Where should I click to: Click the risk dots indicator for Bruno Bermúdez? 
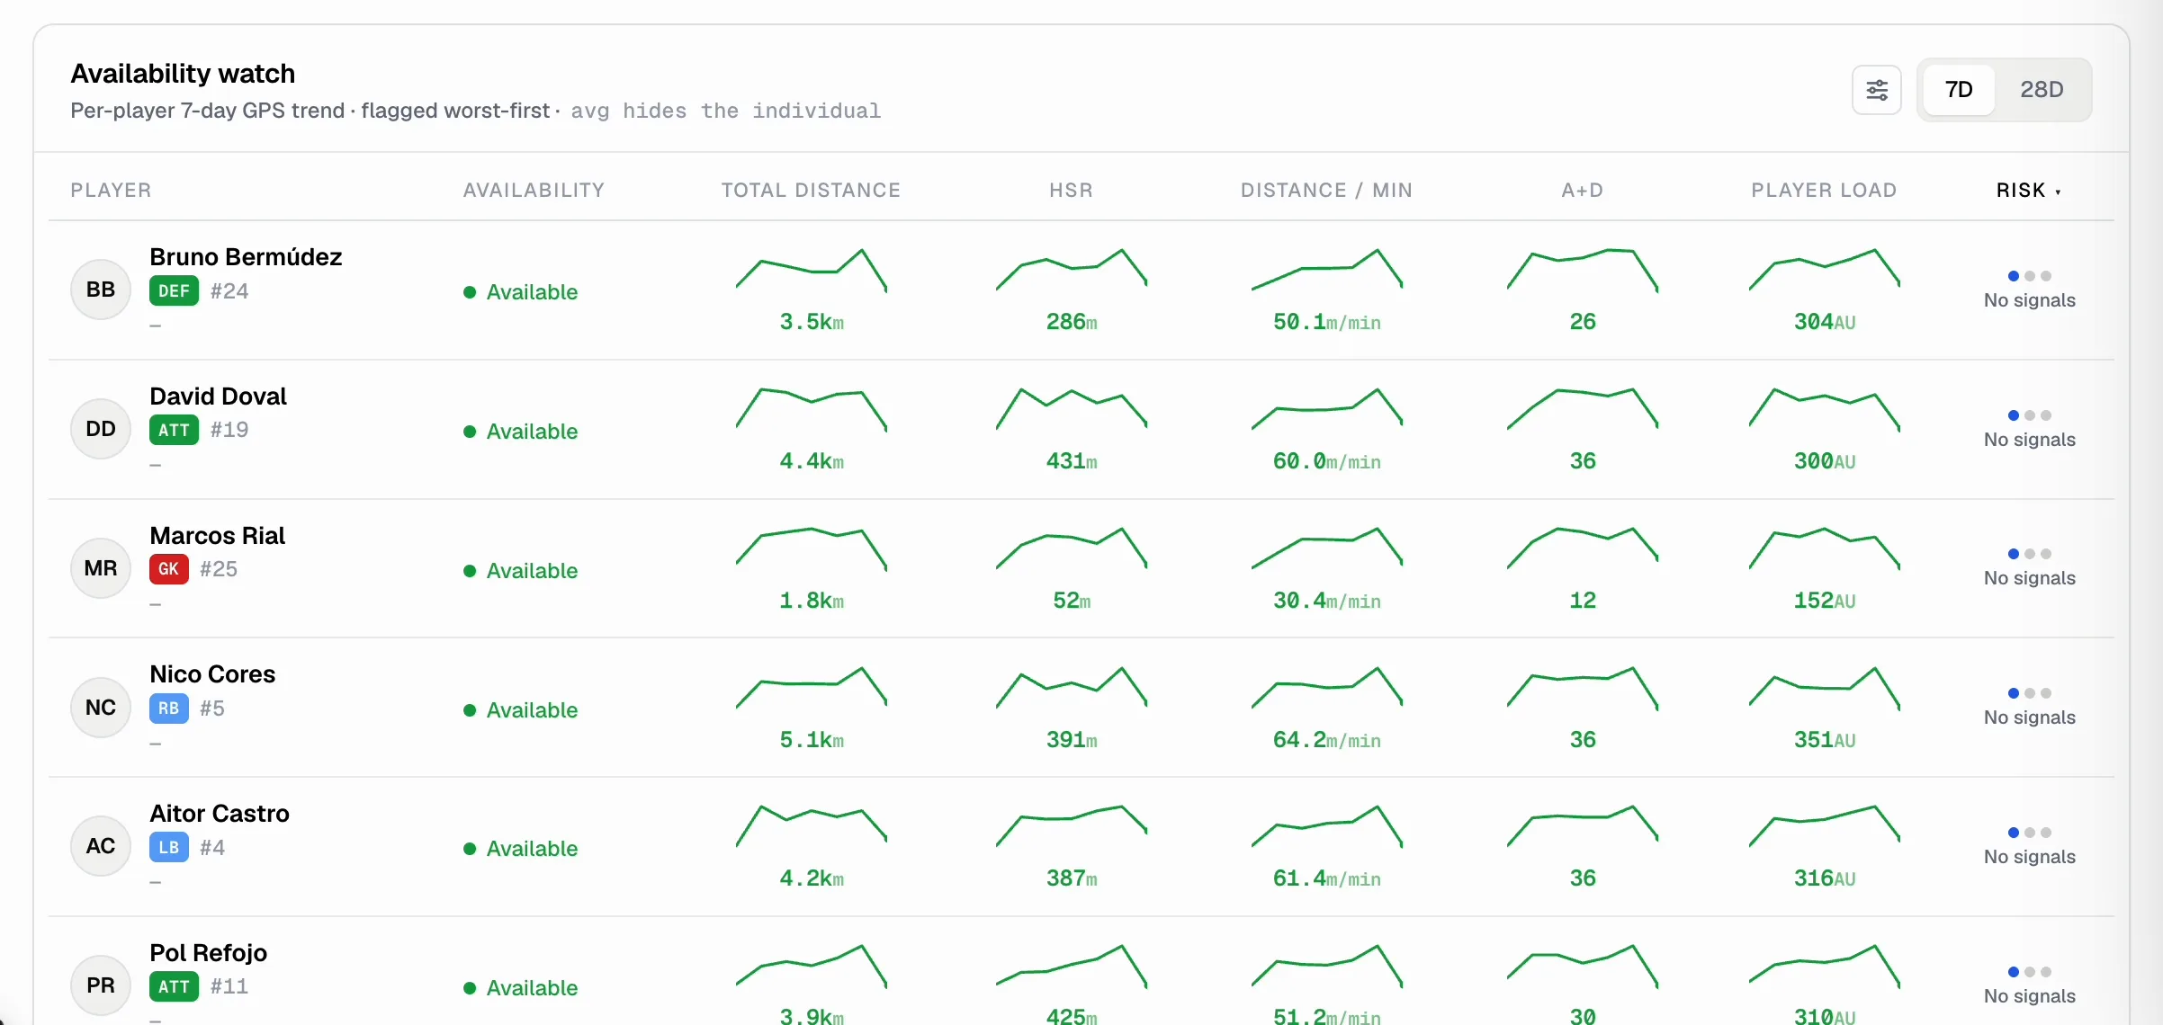[2029, 276]
